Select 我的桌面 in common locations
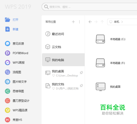This screenshot has height=124, width=137. pyautogui.click(x=63, y=73)
